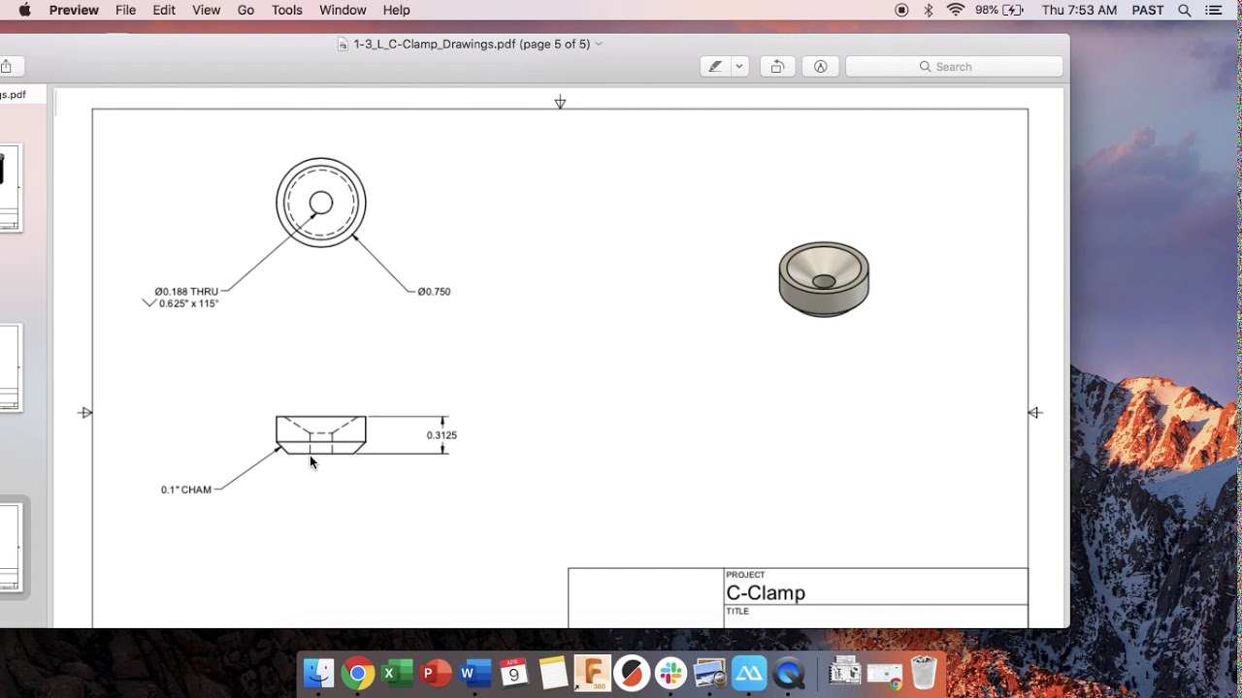Show the Markup toolbar
The image size is (1242, 698).
pos(821,67)
